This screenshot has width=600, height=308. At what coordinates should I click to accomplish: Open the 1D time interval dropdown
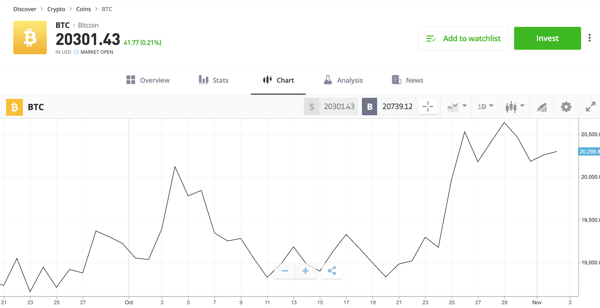point(485,107)
